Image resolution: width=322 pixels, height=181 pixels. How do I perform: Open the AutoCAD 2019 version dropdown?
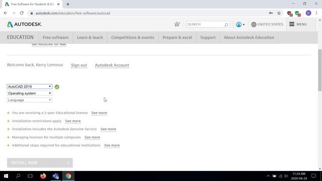point(30,86)
